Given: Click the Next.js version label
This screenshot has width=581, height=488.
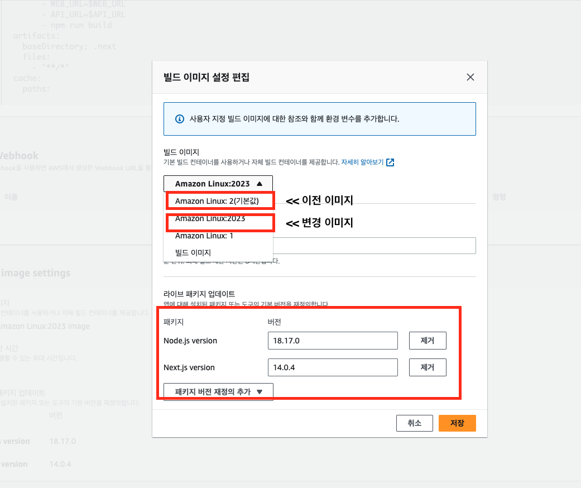Looking at the screenshot, I should (x=189, y=367).
